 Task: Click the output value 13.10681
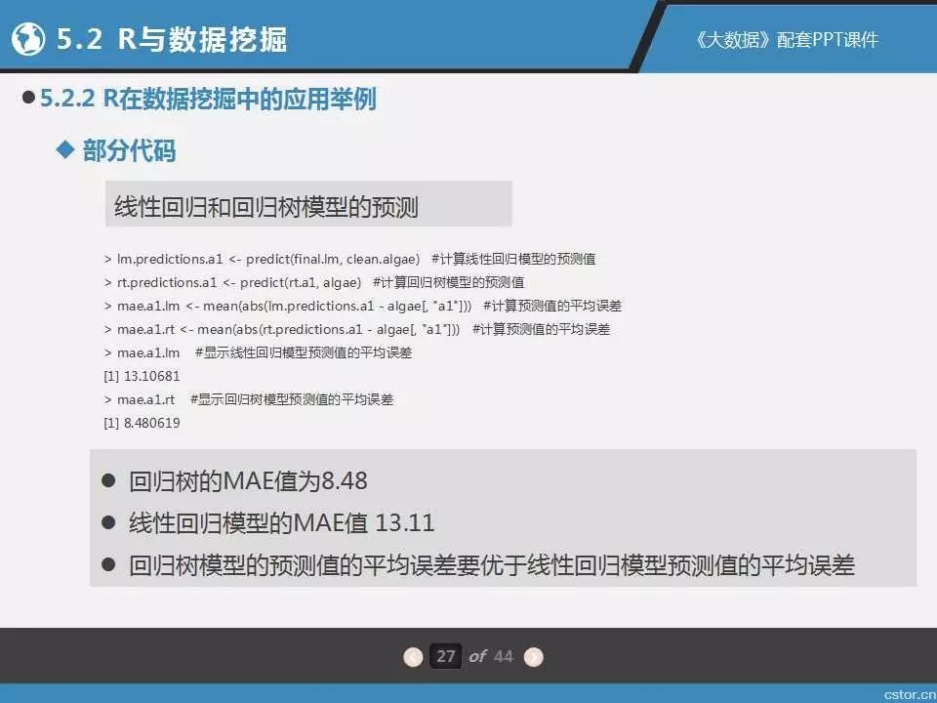click(142, 376)
